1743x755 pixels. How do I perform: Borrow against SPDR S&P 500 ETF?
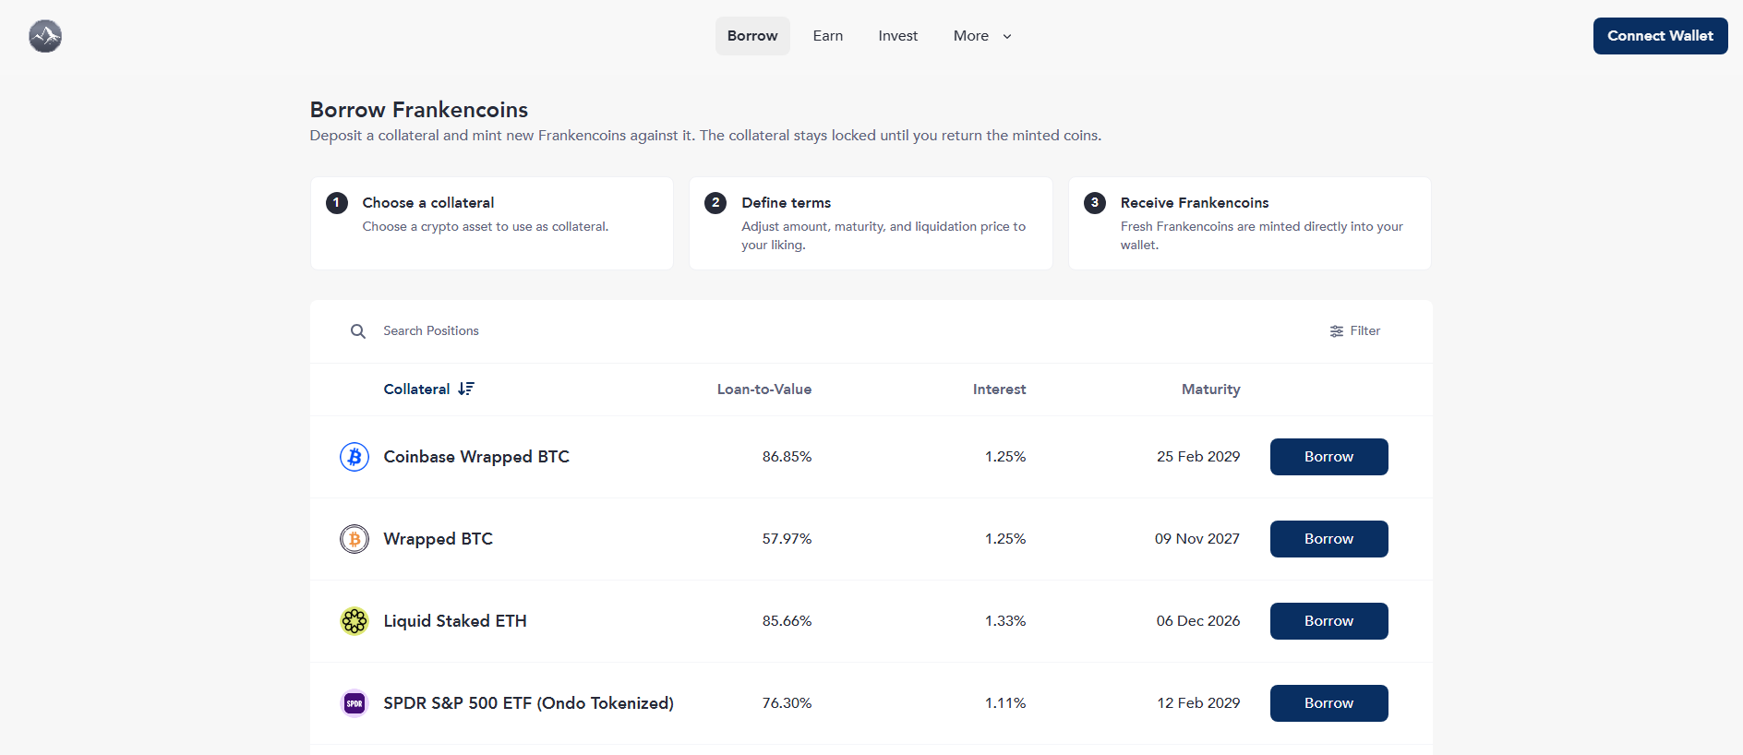[1329, 703]
